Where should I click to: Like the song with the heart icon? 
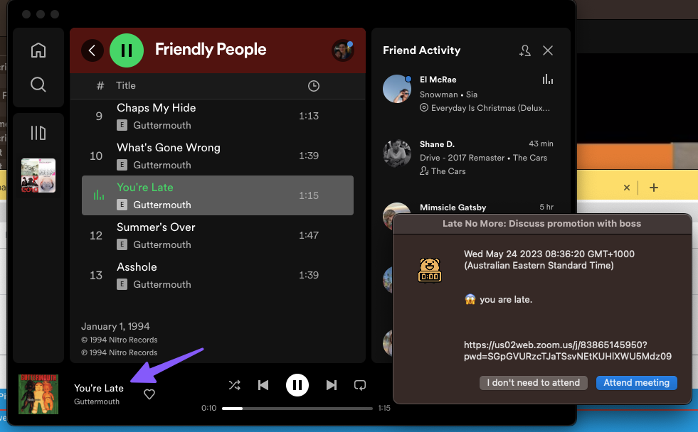click(x=149, y=394)
